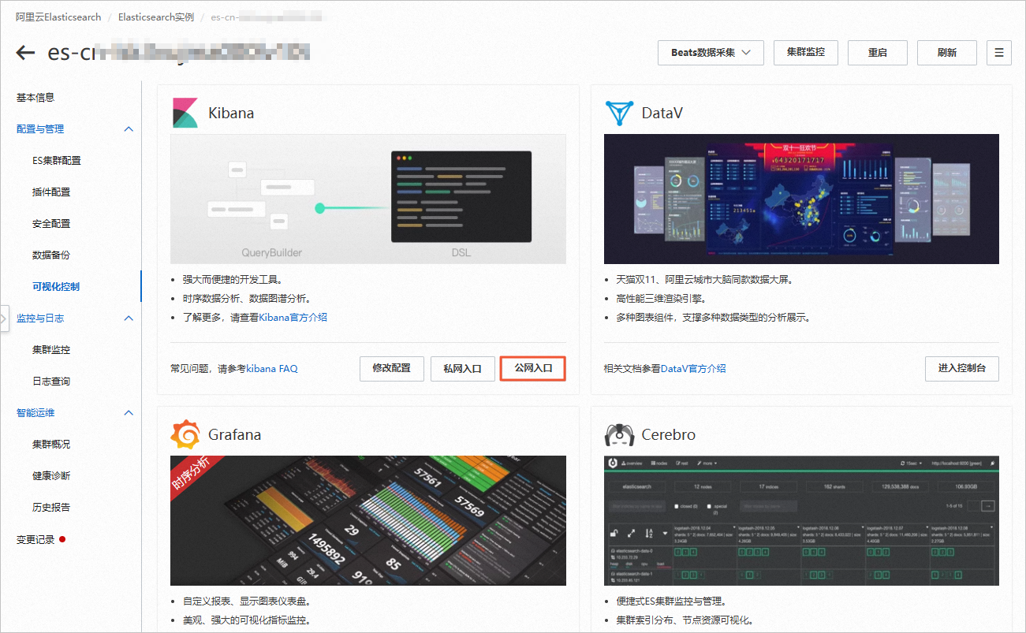1026x633 pixels.
Task: Click the Grafana preview image
Action: tap(368, 520)
